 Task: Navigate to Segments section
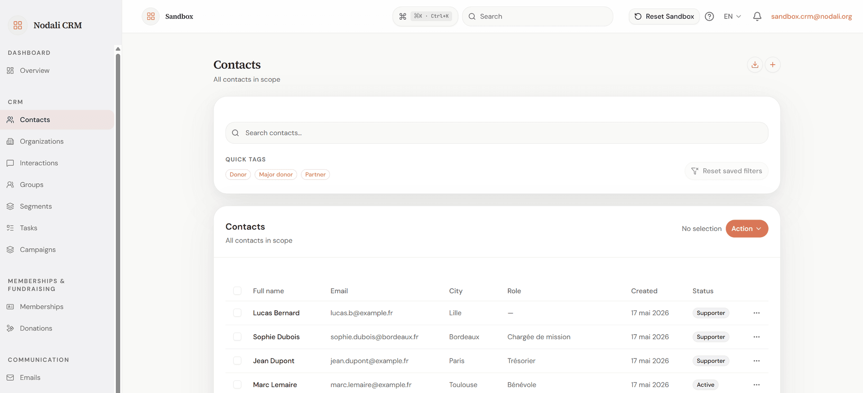57,206
